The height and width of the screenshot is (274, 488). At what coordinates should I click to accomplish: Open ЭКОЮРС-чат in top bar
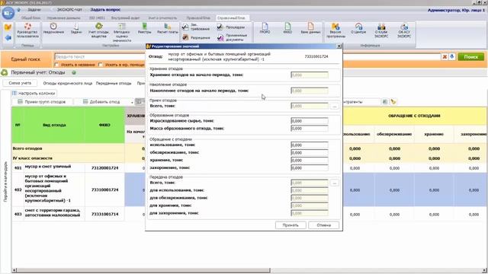69,10
